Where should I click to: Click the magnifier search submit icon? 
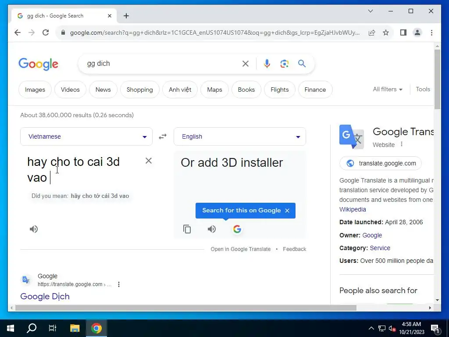(x=302, y=64)
